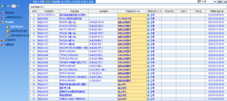
Task: Click contract number 15-CQ-QG-8
Action: (x=95, y=81)
